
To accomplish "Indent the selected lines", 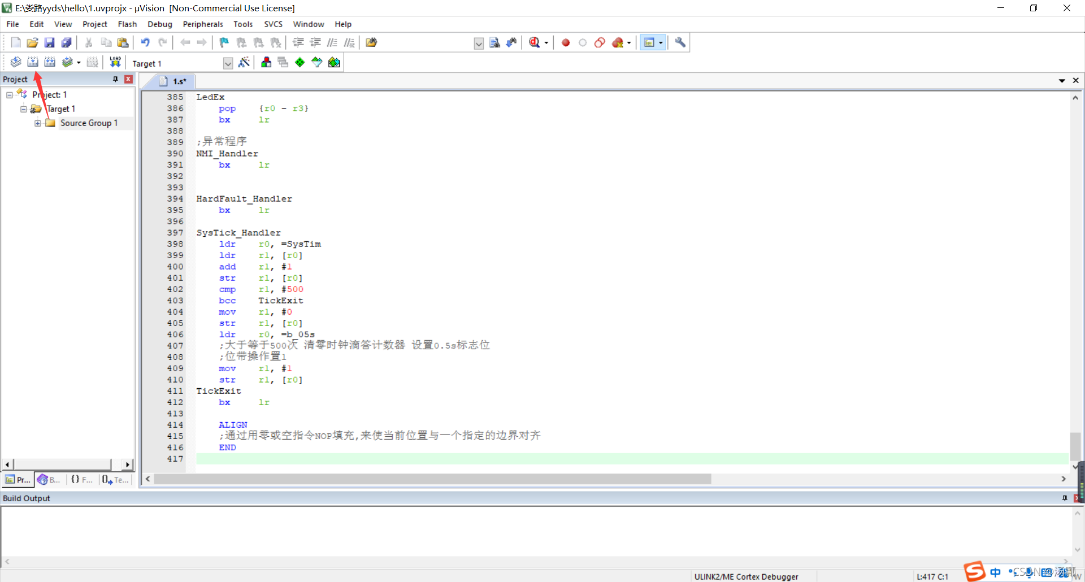I will coord(298,42).
